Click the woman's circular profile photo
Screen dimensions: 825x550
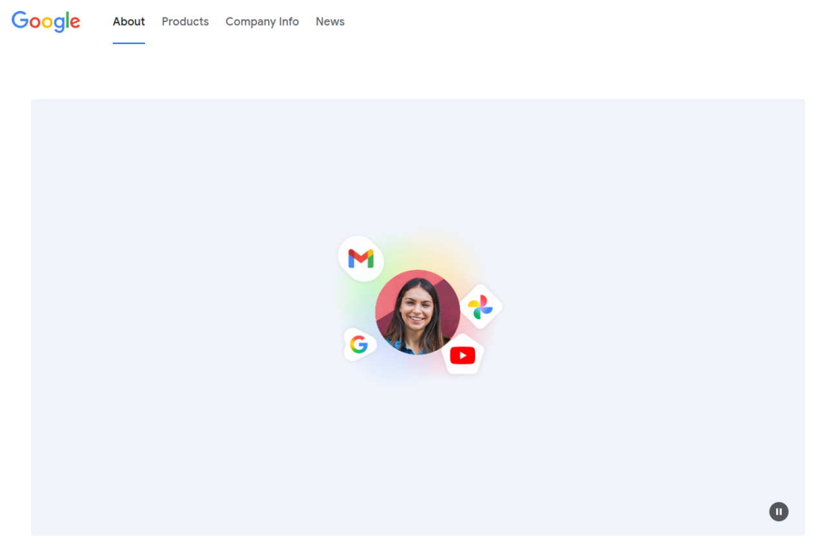(x=418, y=312)
